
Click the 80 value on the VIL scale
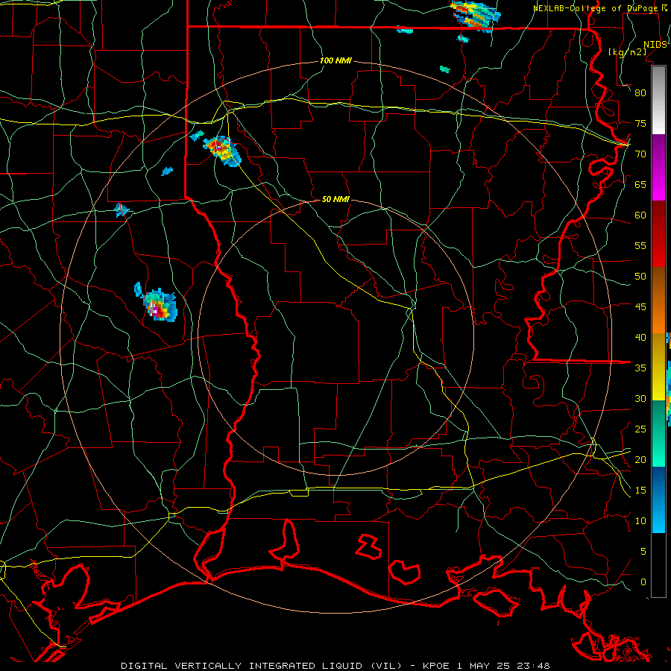click(640, 93)
